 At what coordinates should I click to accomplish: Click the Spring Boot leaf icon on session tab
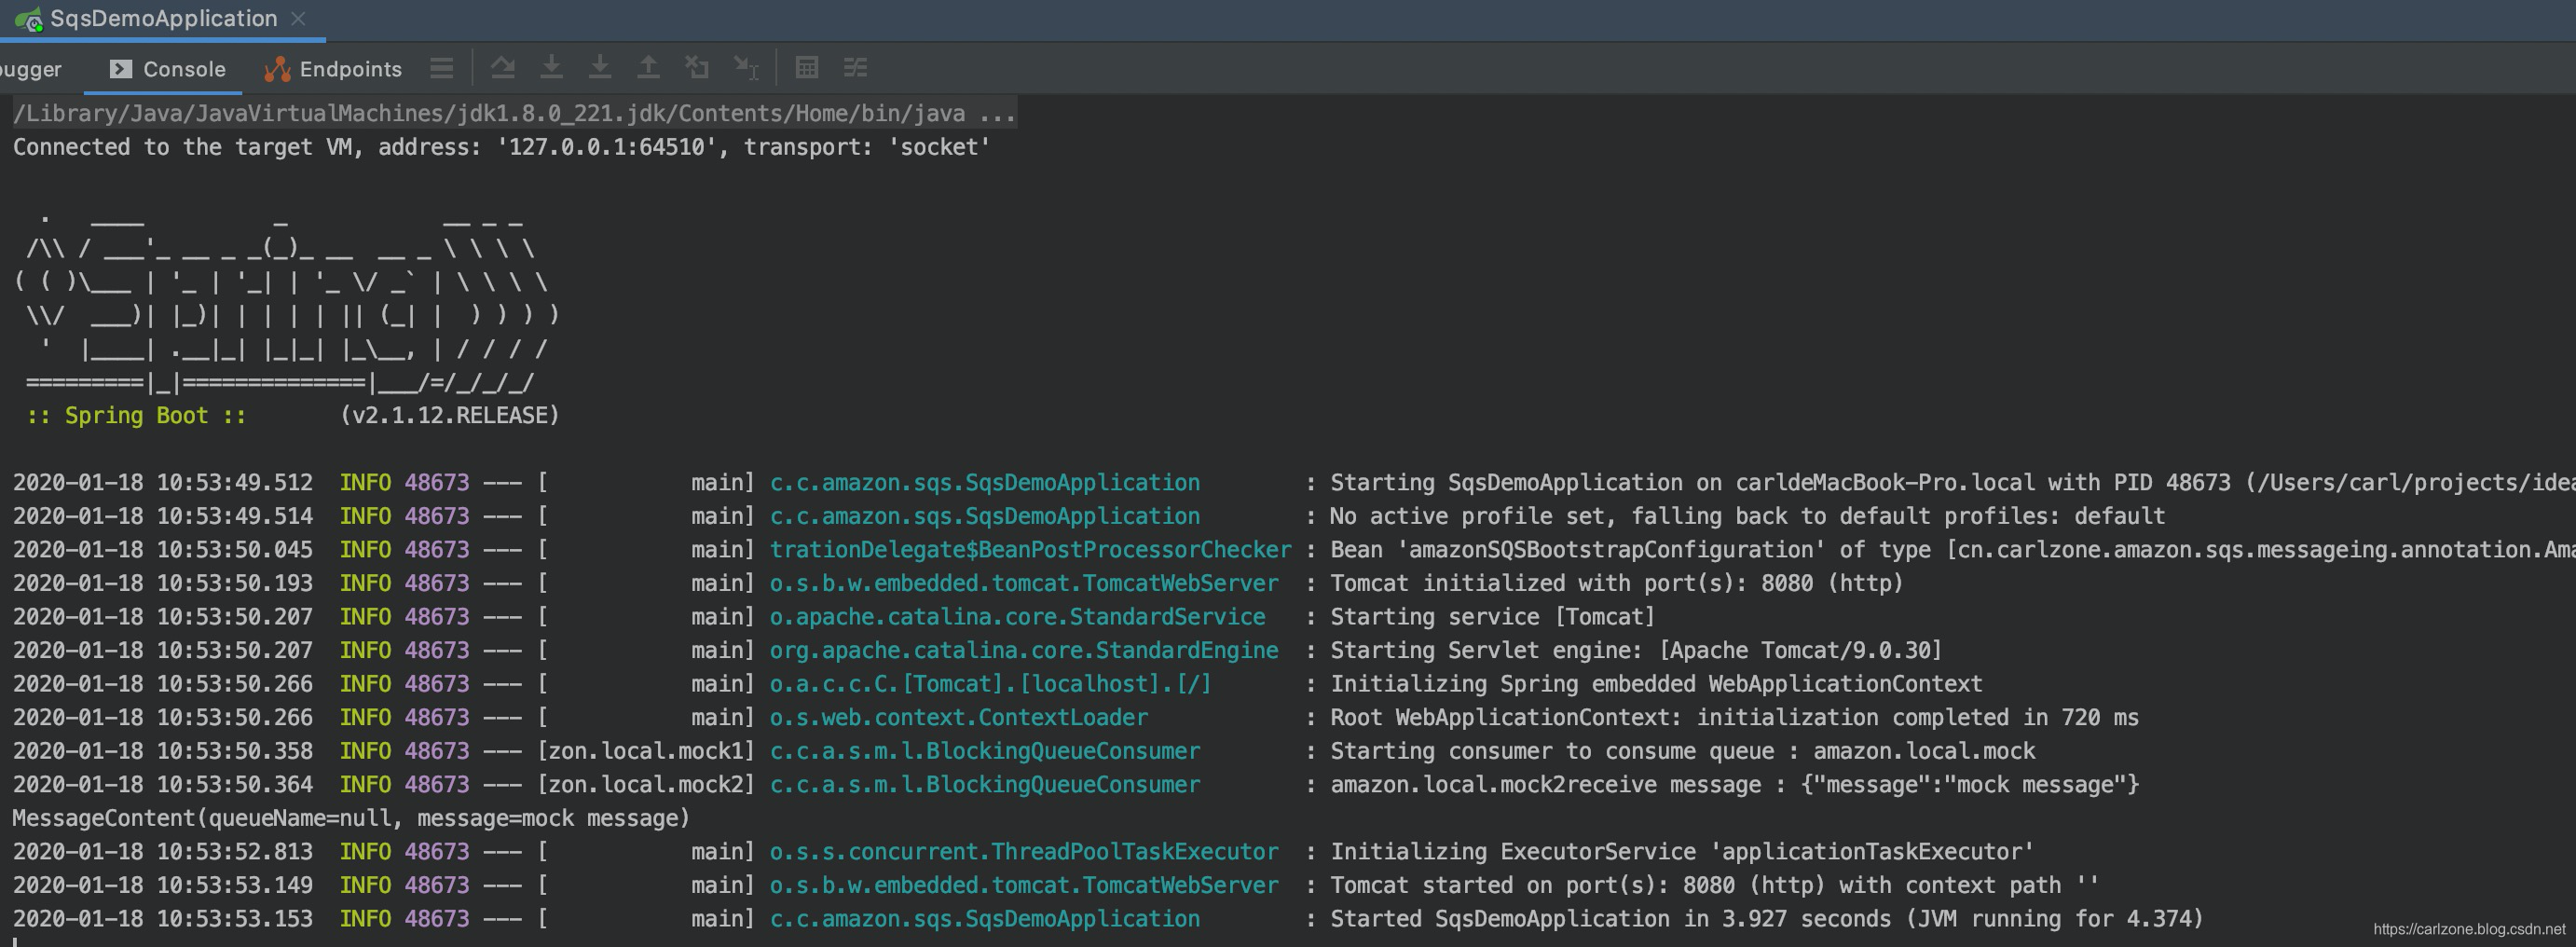point(29,20)
